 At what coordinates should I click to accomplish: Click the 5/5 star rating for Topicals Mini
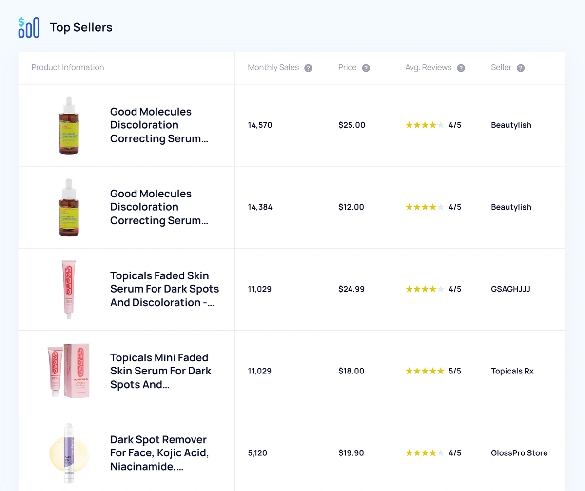point(433,371)
